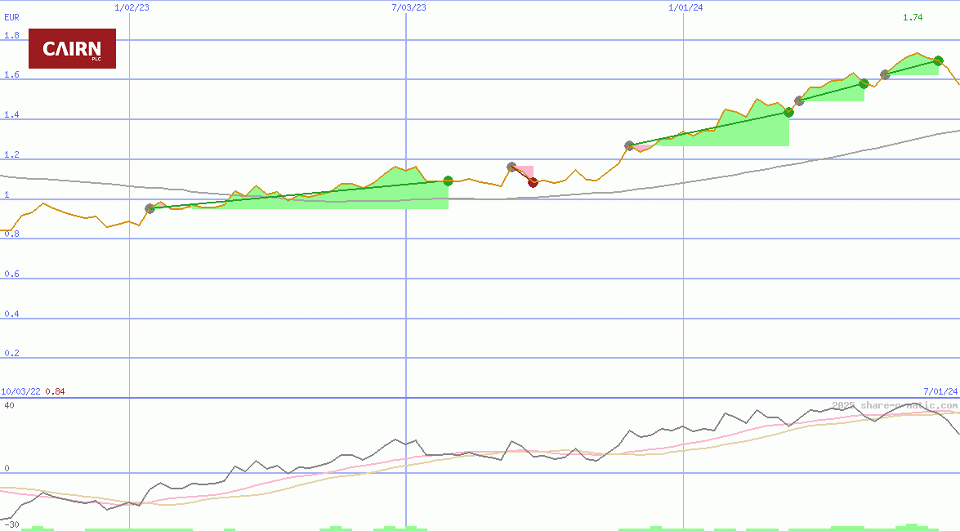Click the CAIRN PLC logo
960x531 pixels.
tap(72, 49)
